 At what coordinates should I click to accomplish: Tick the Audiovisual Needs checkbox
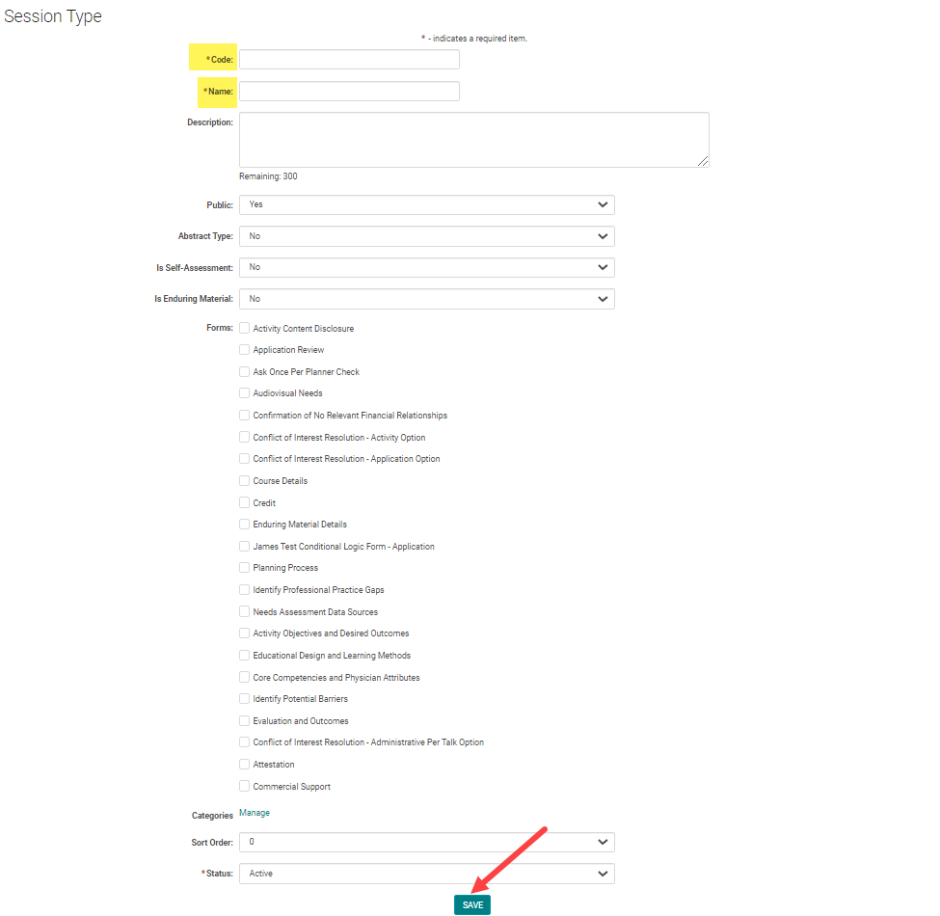[x=245, y=393]
